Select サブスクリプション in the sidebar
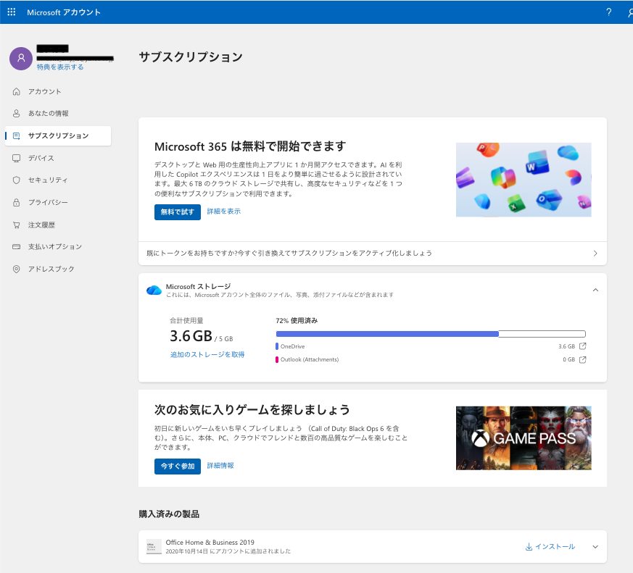 click(58, 136)
